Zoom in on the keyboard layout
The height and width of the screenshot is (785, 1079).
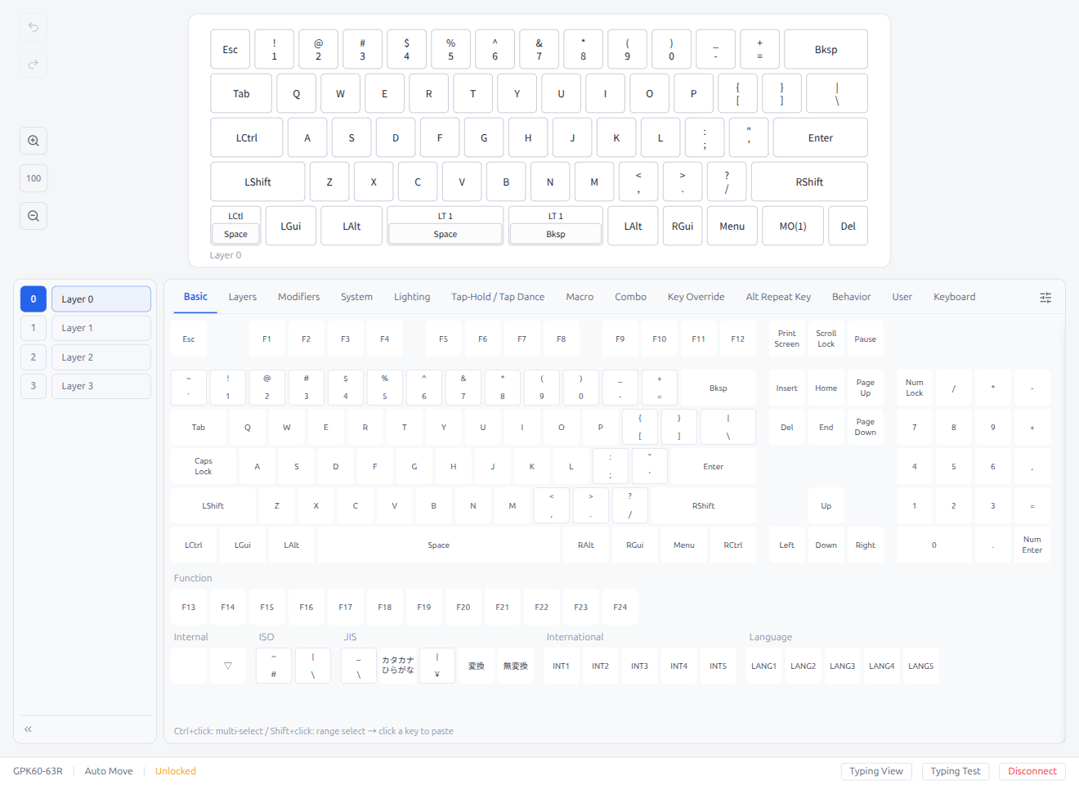coord(33,140)
